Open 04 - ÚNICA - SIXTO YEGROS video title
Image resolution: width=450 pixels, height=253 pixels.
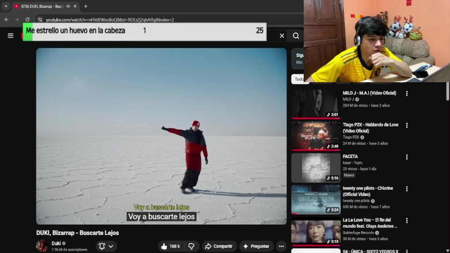[370, 251]
